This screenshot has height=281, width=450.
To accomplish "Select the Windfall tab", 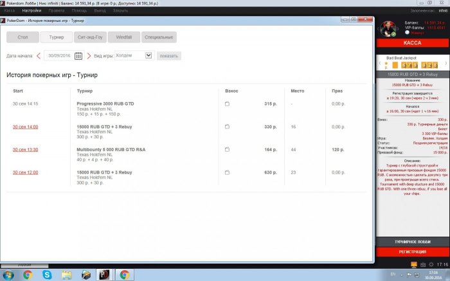I will [124, 37].
